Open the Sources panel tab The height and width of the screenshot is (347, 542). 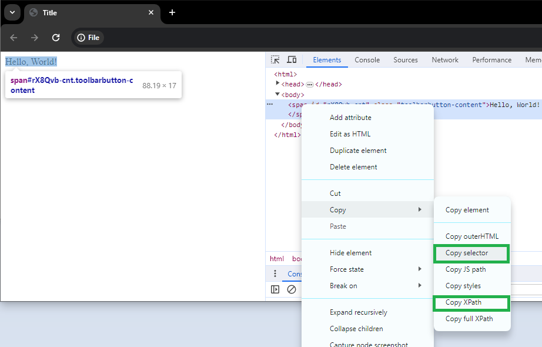(406, 60)
